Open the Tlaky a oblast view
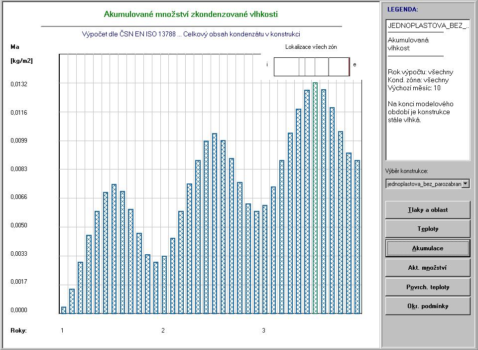Image resolution: width=478 pixels, height=350 pixels. click(x=428, y=210)
